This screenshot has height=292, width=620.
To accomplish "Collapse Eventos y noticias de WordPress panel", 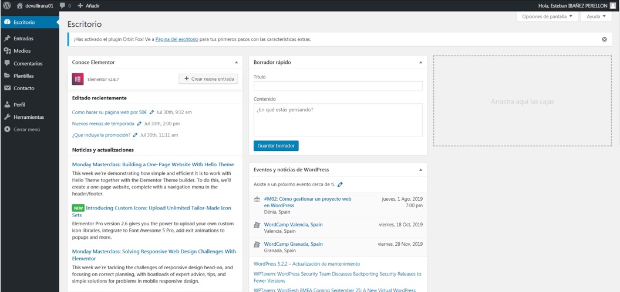I will tap(421, 170).
